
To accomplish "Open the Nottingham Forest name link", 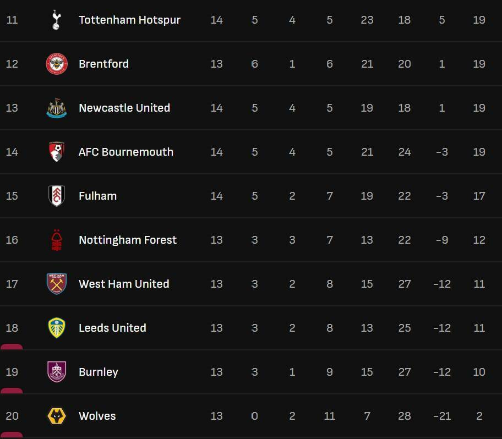I will (128, 240).
